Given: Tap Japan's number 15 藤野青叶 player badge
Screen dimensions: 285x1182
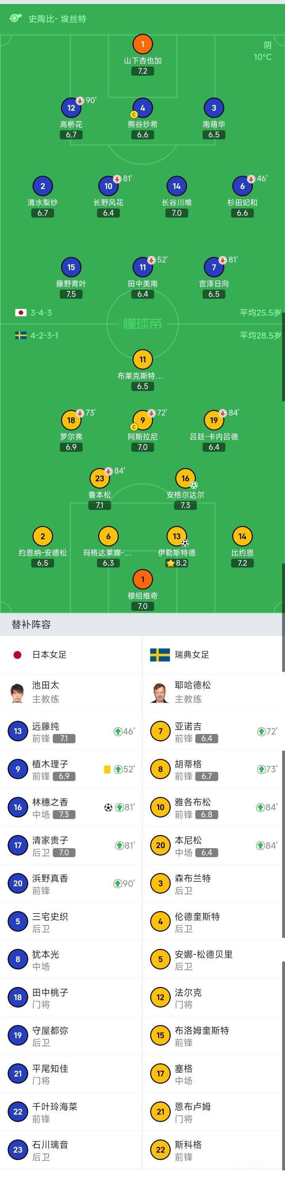Looking at the screenshot, I should coord(71,267).
